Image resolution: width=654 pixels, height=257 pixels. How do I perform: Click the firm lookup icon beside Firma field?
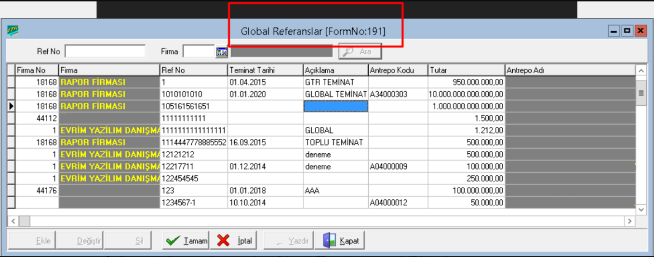pos(221,51)
